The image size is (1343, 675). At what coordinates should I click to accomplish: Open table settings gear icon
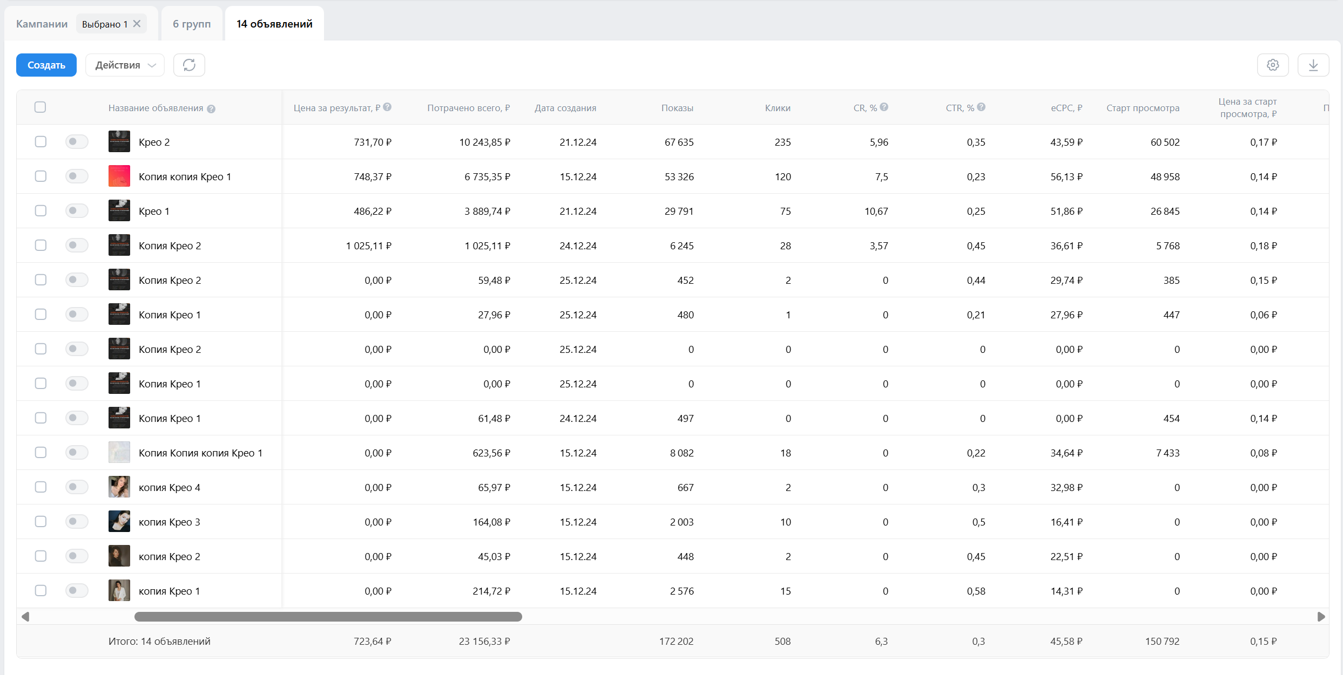(1273, 65)
